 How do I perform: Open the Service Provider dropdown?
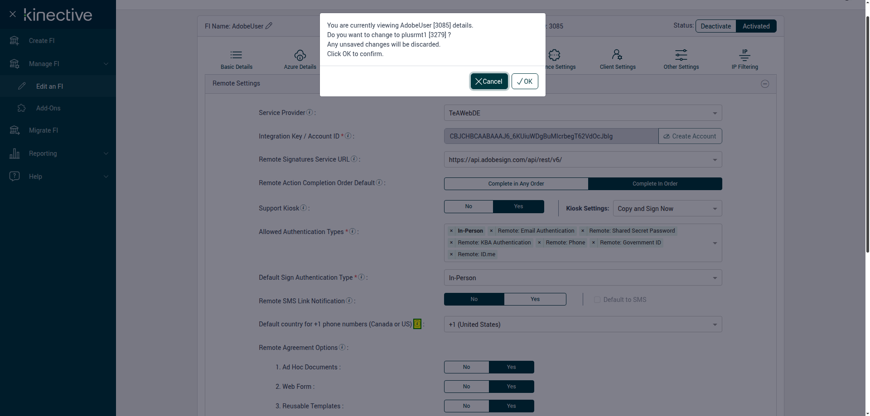[x=583, y=113]
